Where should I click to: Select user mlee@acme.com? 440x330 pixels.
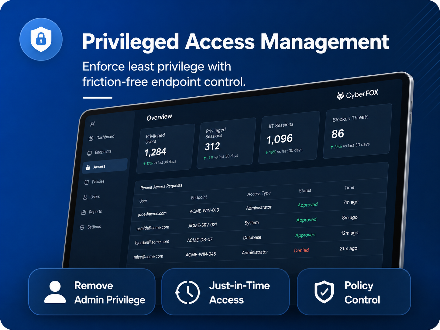[x=148, y=257]
